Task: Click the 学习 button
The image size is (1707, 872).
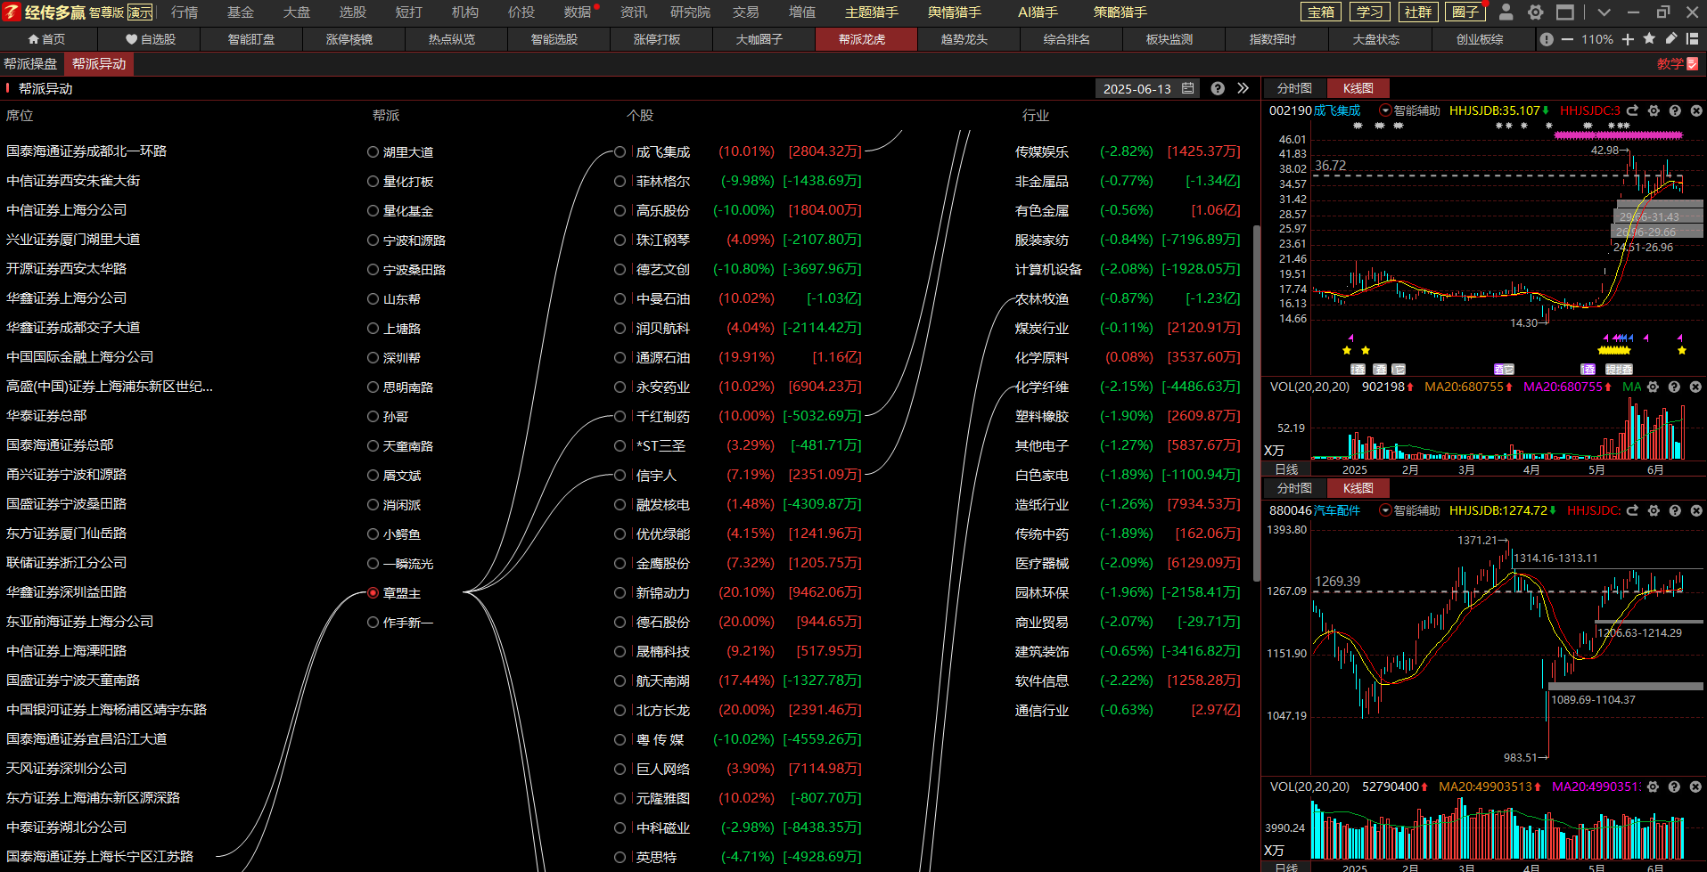Action: coord(1369,12)
